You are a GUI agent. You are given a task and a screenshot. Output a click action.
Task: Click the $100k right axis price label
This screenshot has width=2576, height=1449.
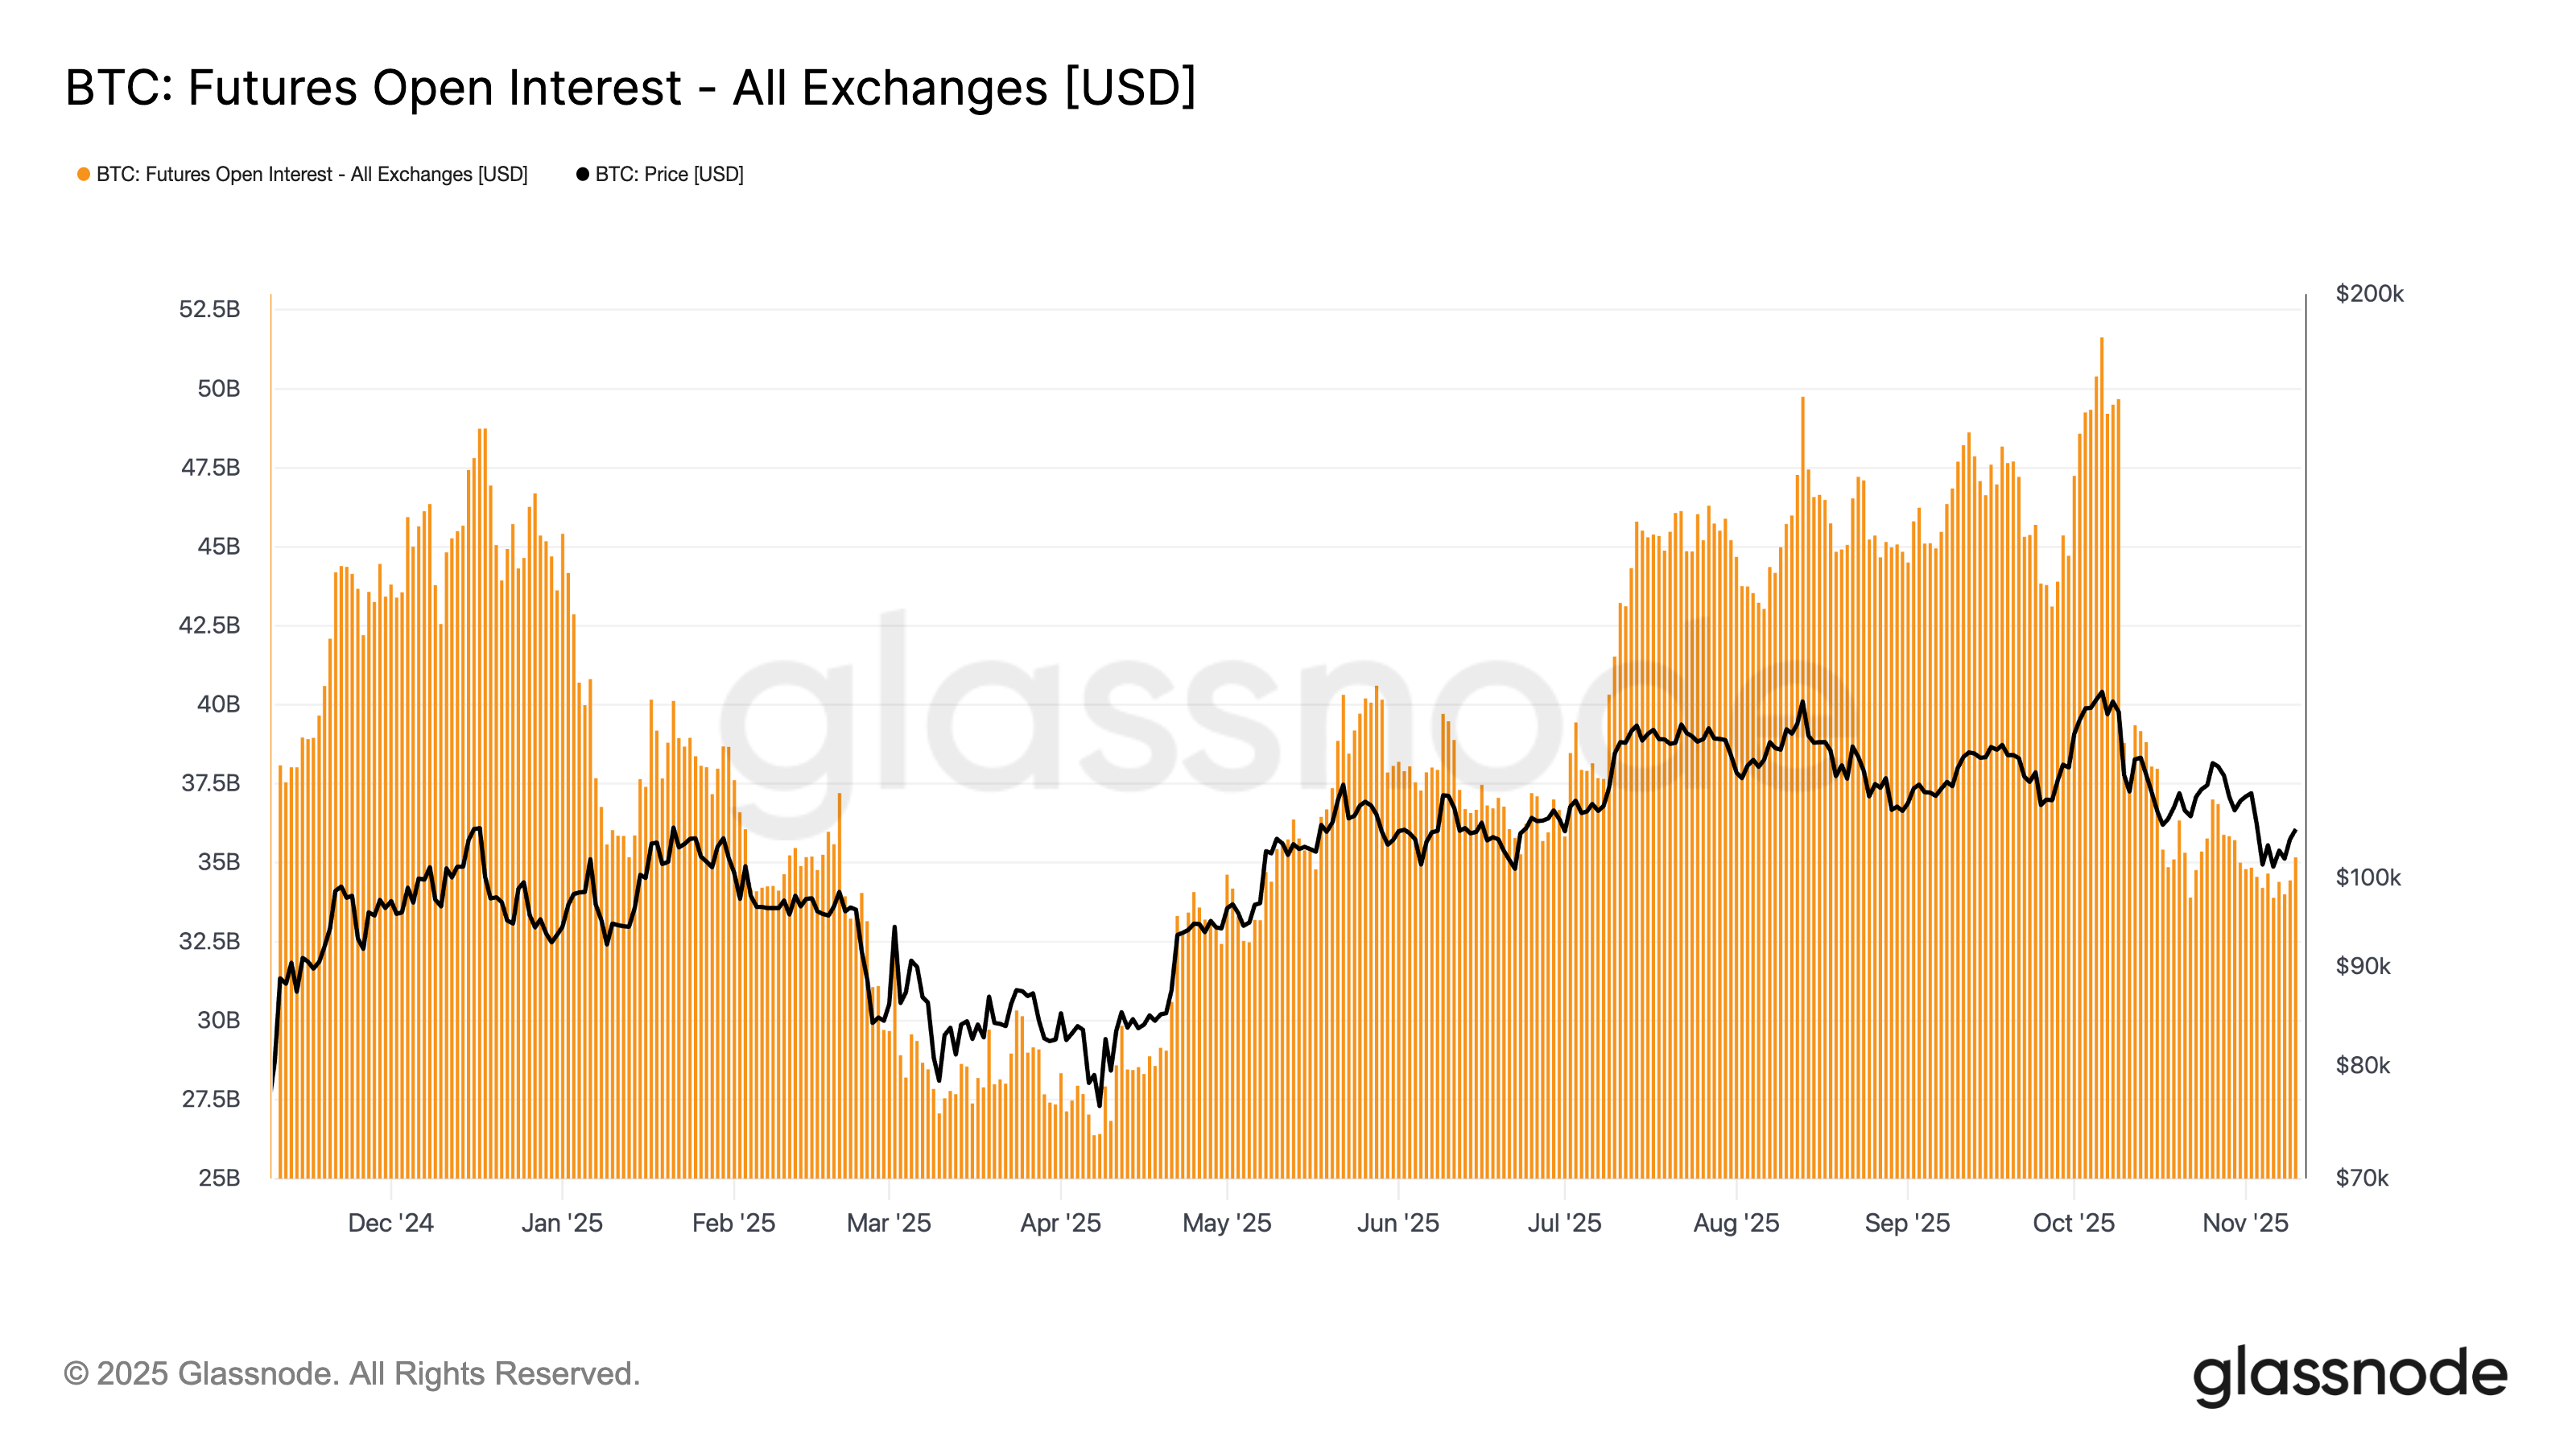pyautogui.click(x=2368, y=878)
